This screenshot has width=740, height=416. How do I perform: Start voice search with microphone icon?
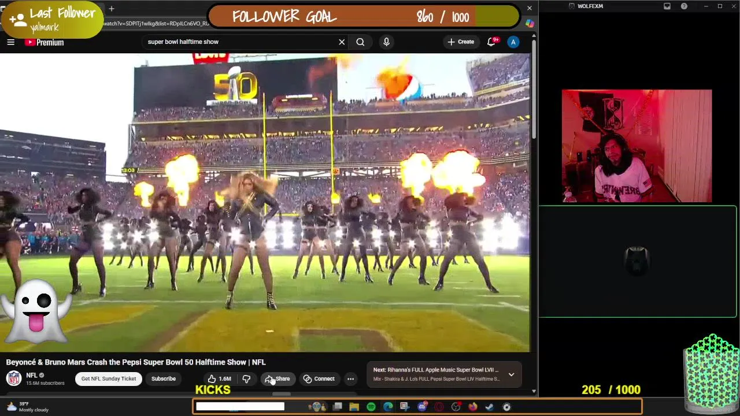click(x=386, y=42)
